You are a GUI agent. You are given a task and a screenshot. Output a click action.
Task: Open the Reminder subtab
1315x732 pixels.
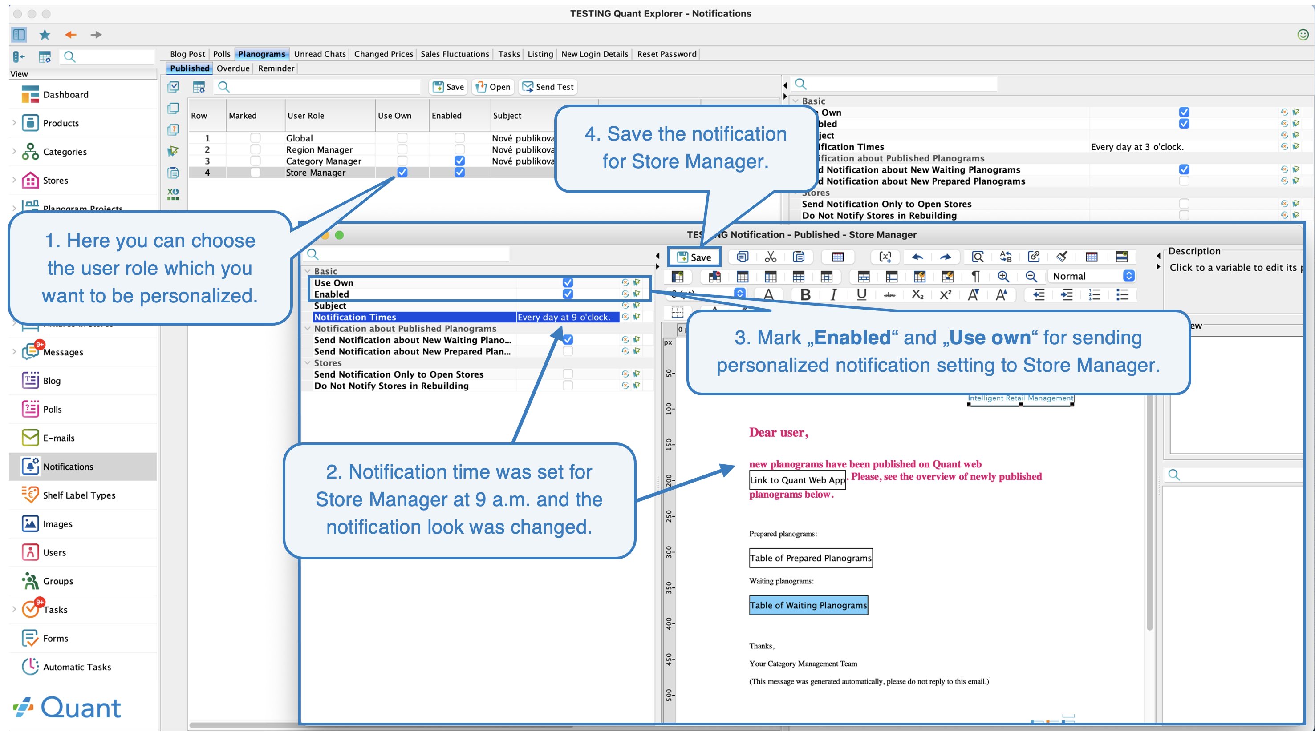click(x=276, y=68)
